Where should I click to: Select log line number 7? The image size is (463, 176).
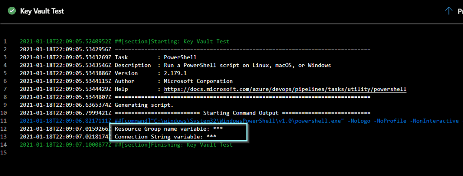click(x=5, y=89)
